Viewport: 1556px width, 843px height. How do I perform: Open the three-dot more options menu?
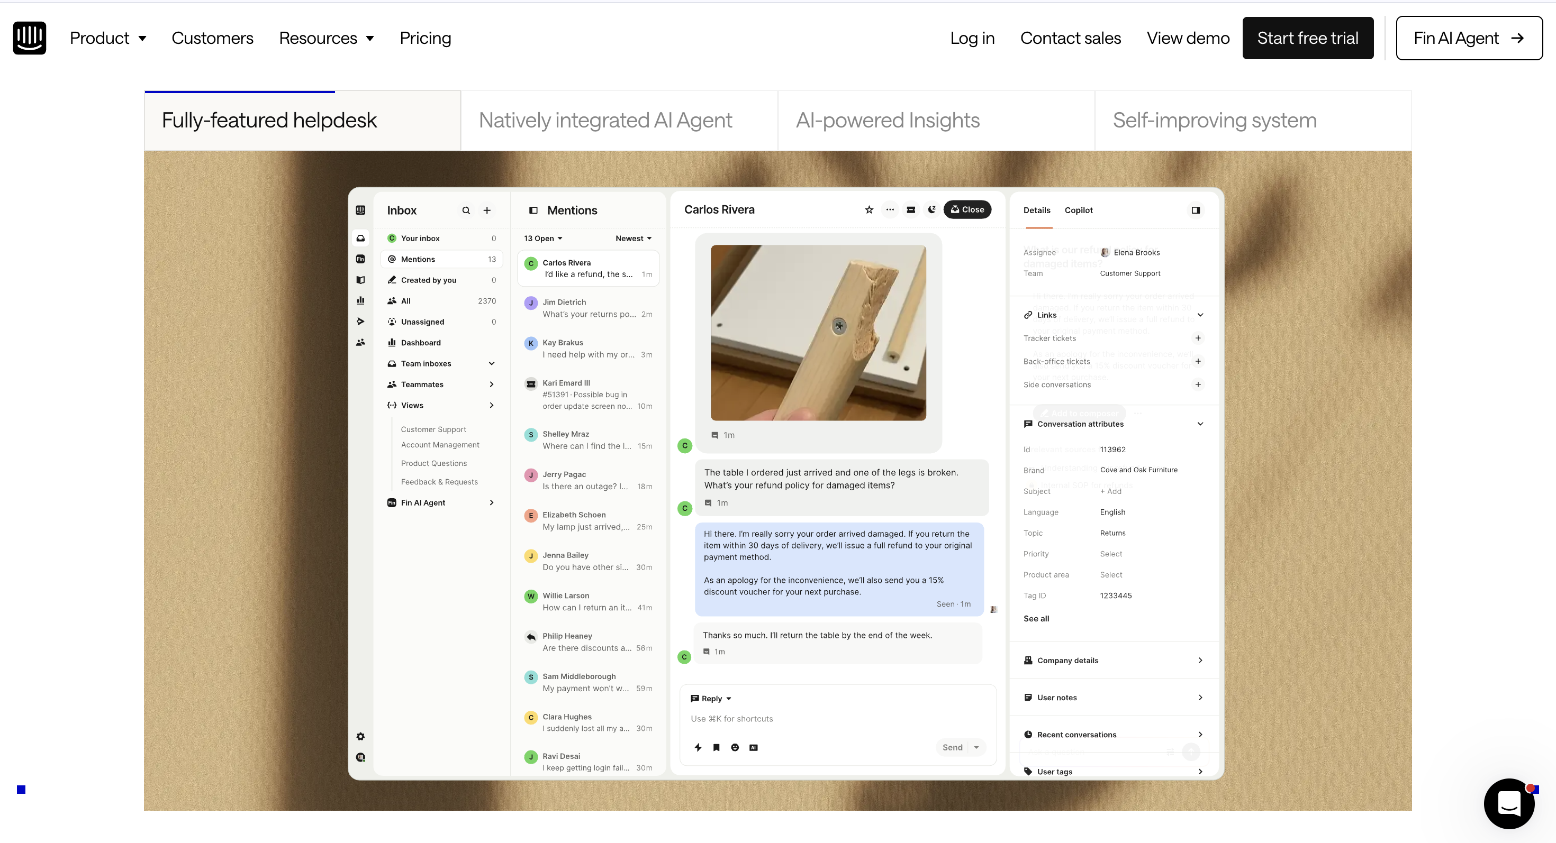pyautogui.click(x=890, y=210)
